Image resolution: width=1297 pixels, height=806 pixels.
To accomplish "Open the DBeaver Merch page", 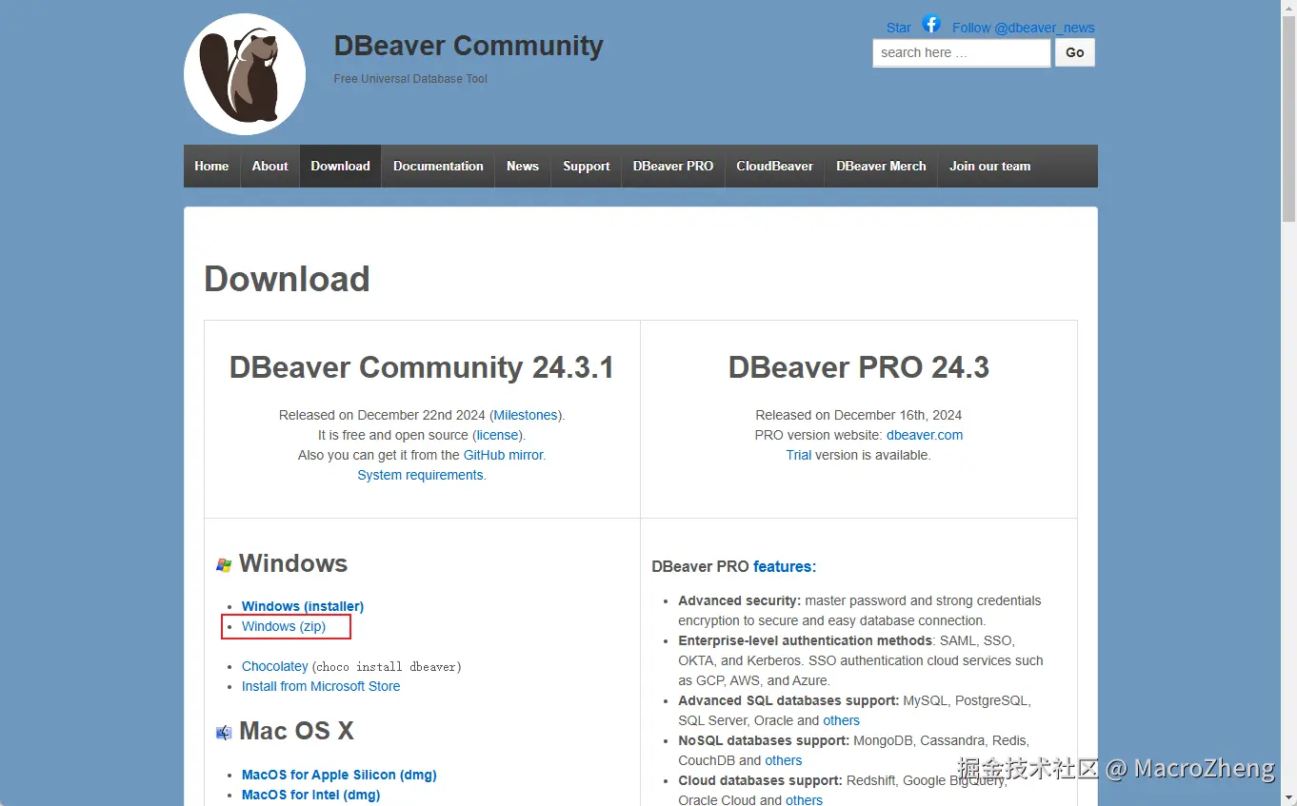I will coord(881,166).
